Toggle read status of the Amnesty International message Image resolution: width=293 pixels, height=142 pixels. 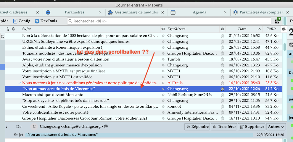tap(163, 112)
